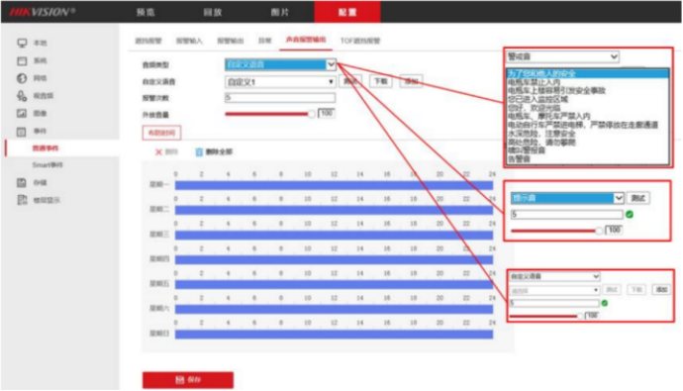The width and height of the screenshot is (683, 391).
Task: Open the 图像 image settings icon
Action: pyautogui.click(x=22, y=113)
